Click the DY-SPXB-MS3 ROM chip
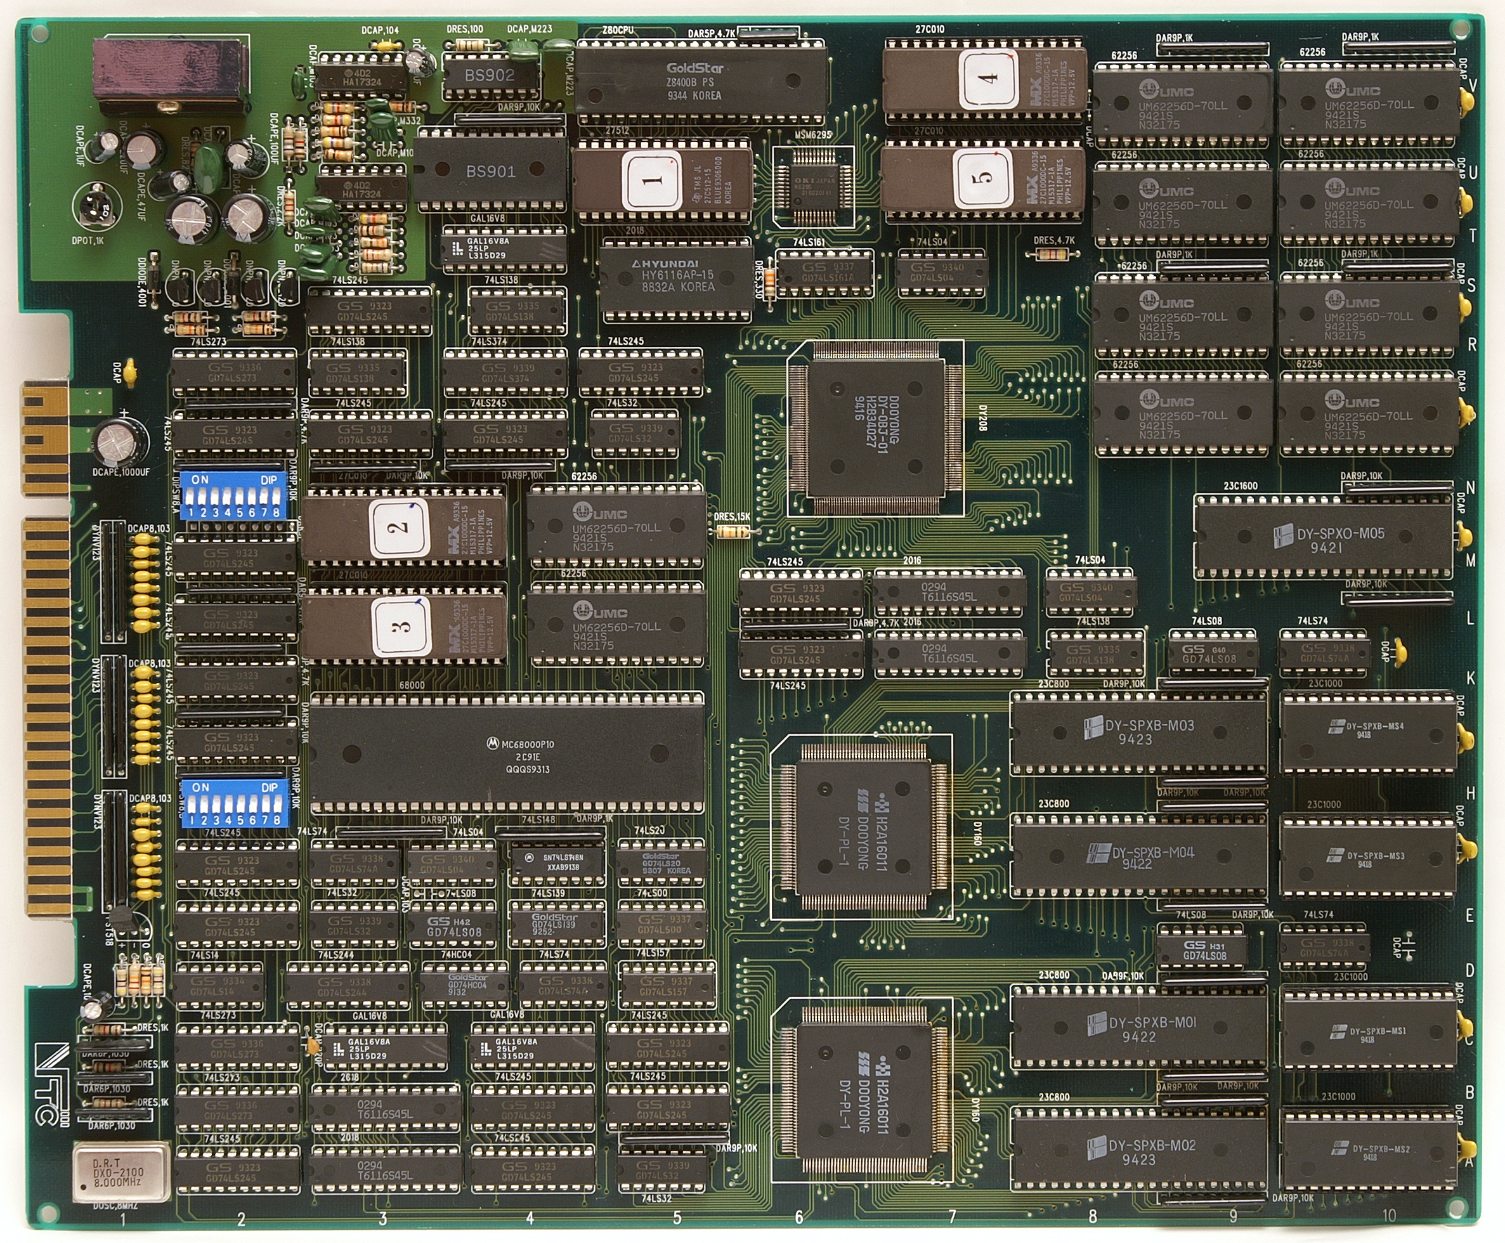This screenshot has width=1505, height=1243. tap(1368, 856)
